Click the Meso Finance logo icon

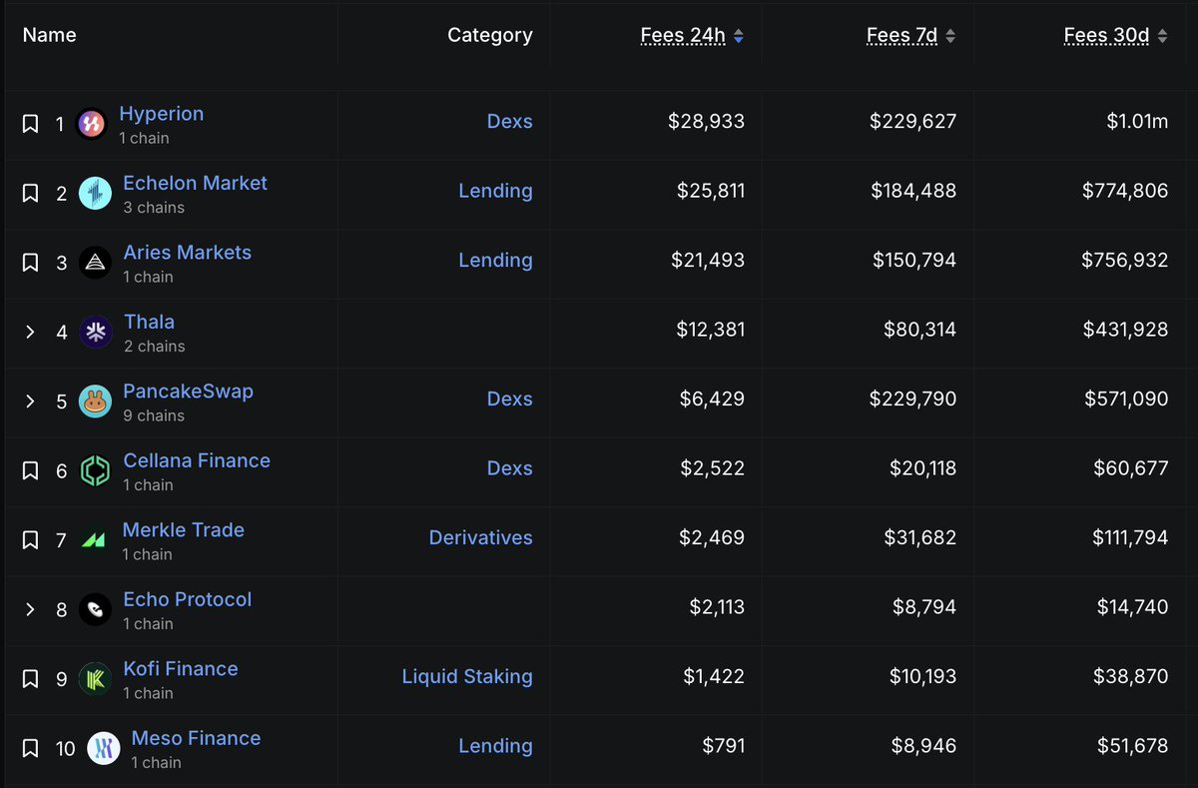pyautogui.click(x=103, y=748)
